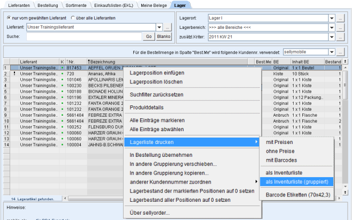Expand the sellymobile customer number dropdown
352x220 pixels.
point(332,52)
